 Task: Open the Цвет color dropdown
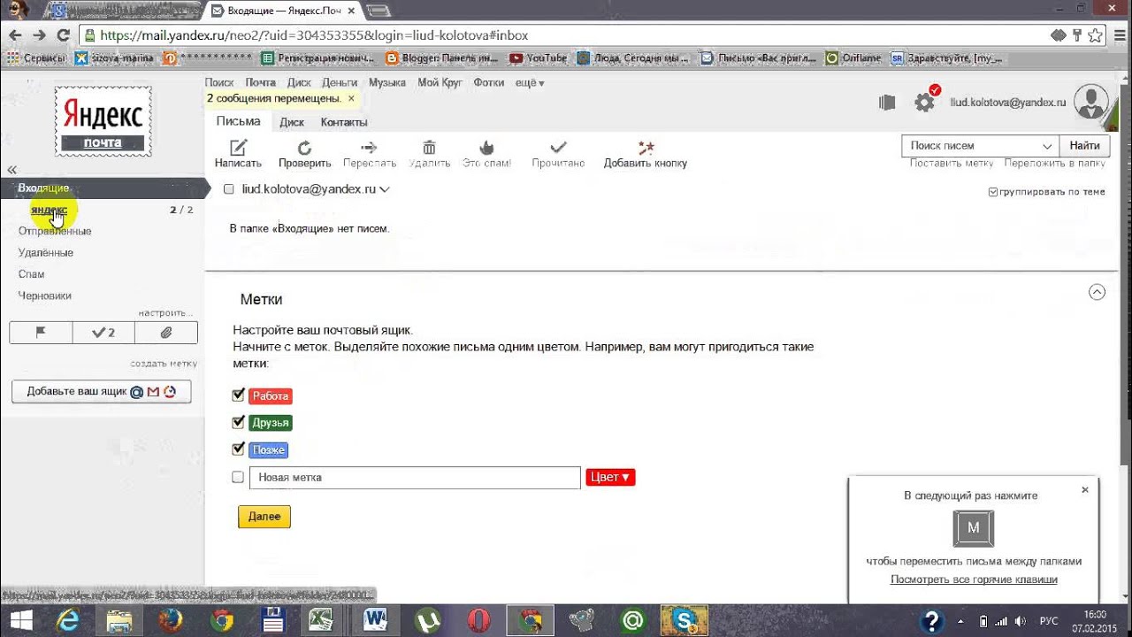tap(610, 477)
